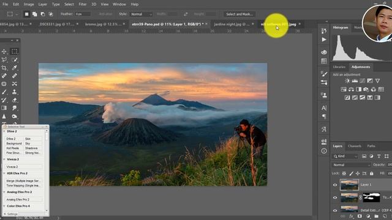Switch to the Channels tab
The height and width of the screenshot is (220, 392).
point(354,146)
